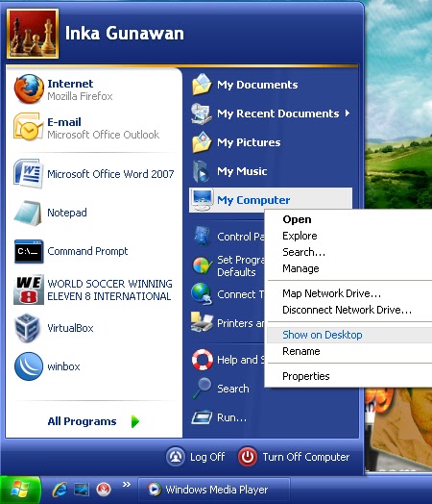432x504 pixels.
Task: Launch the Command Prompt icon
Action: pos(29,251)
